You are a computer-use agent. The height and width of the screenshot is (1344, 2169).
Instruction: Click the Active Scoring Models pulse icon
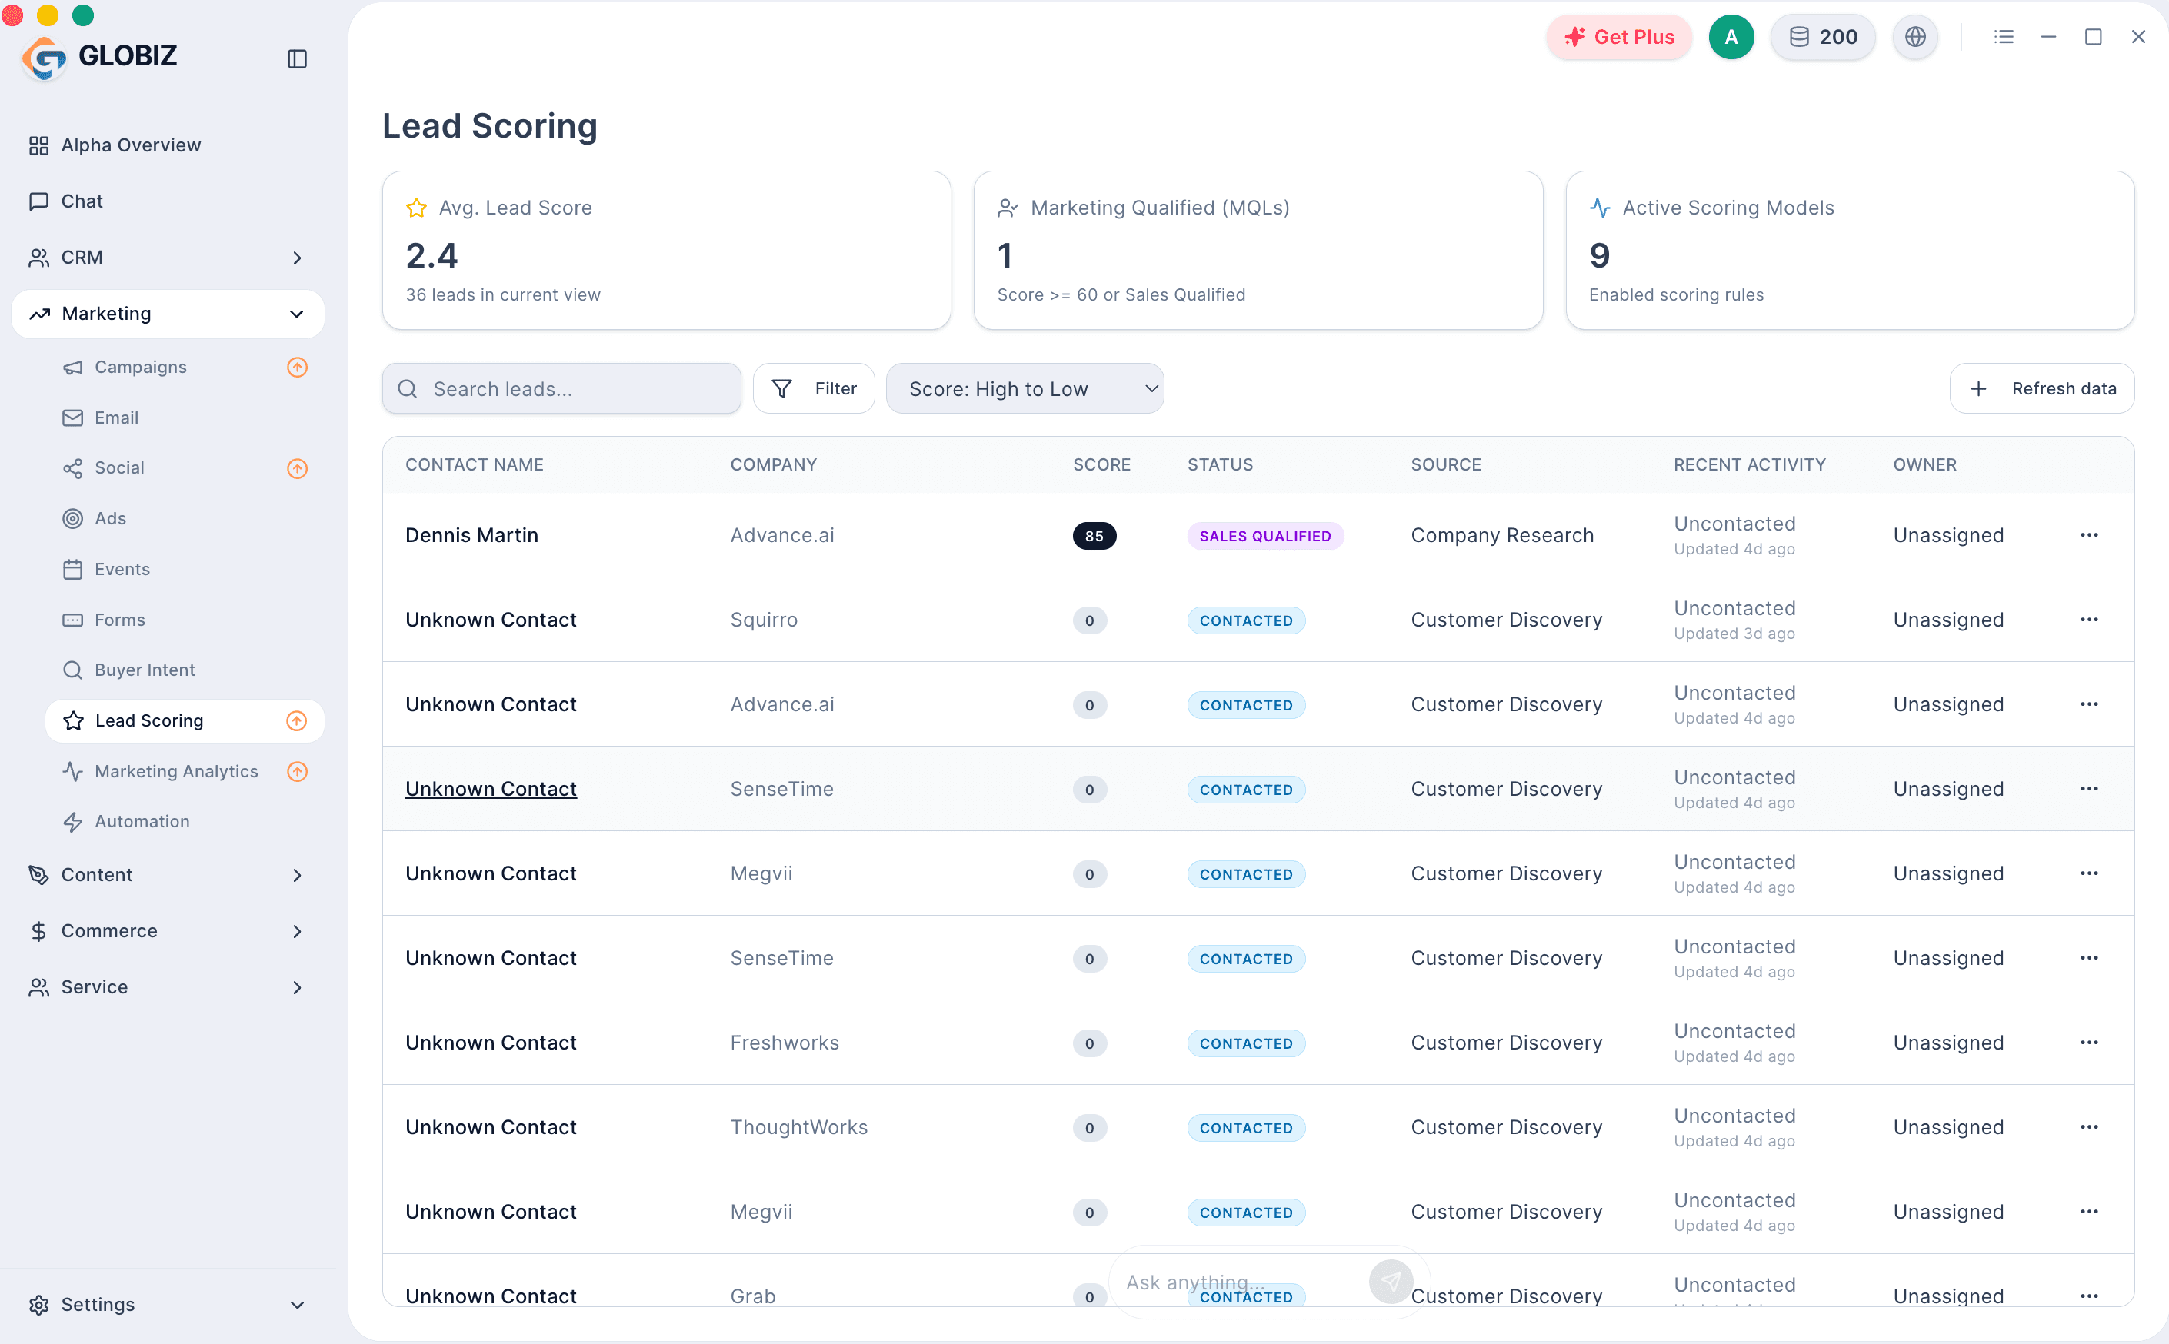coord(1600,208)
